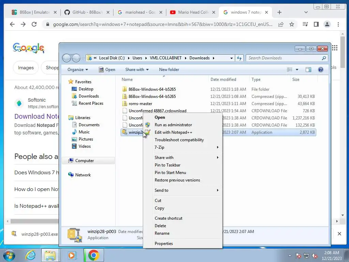
Task: Launch Internet Explorer from taskbar
Action: pos(30,255)
